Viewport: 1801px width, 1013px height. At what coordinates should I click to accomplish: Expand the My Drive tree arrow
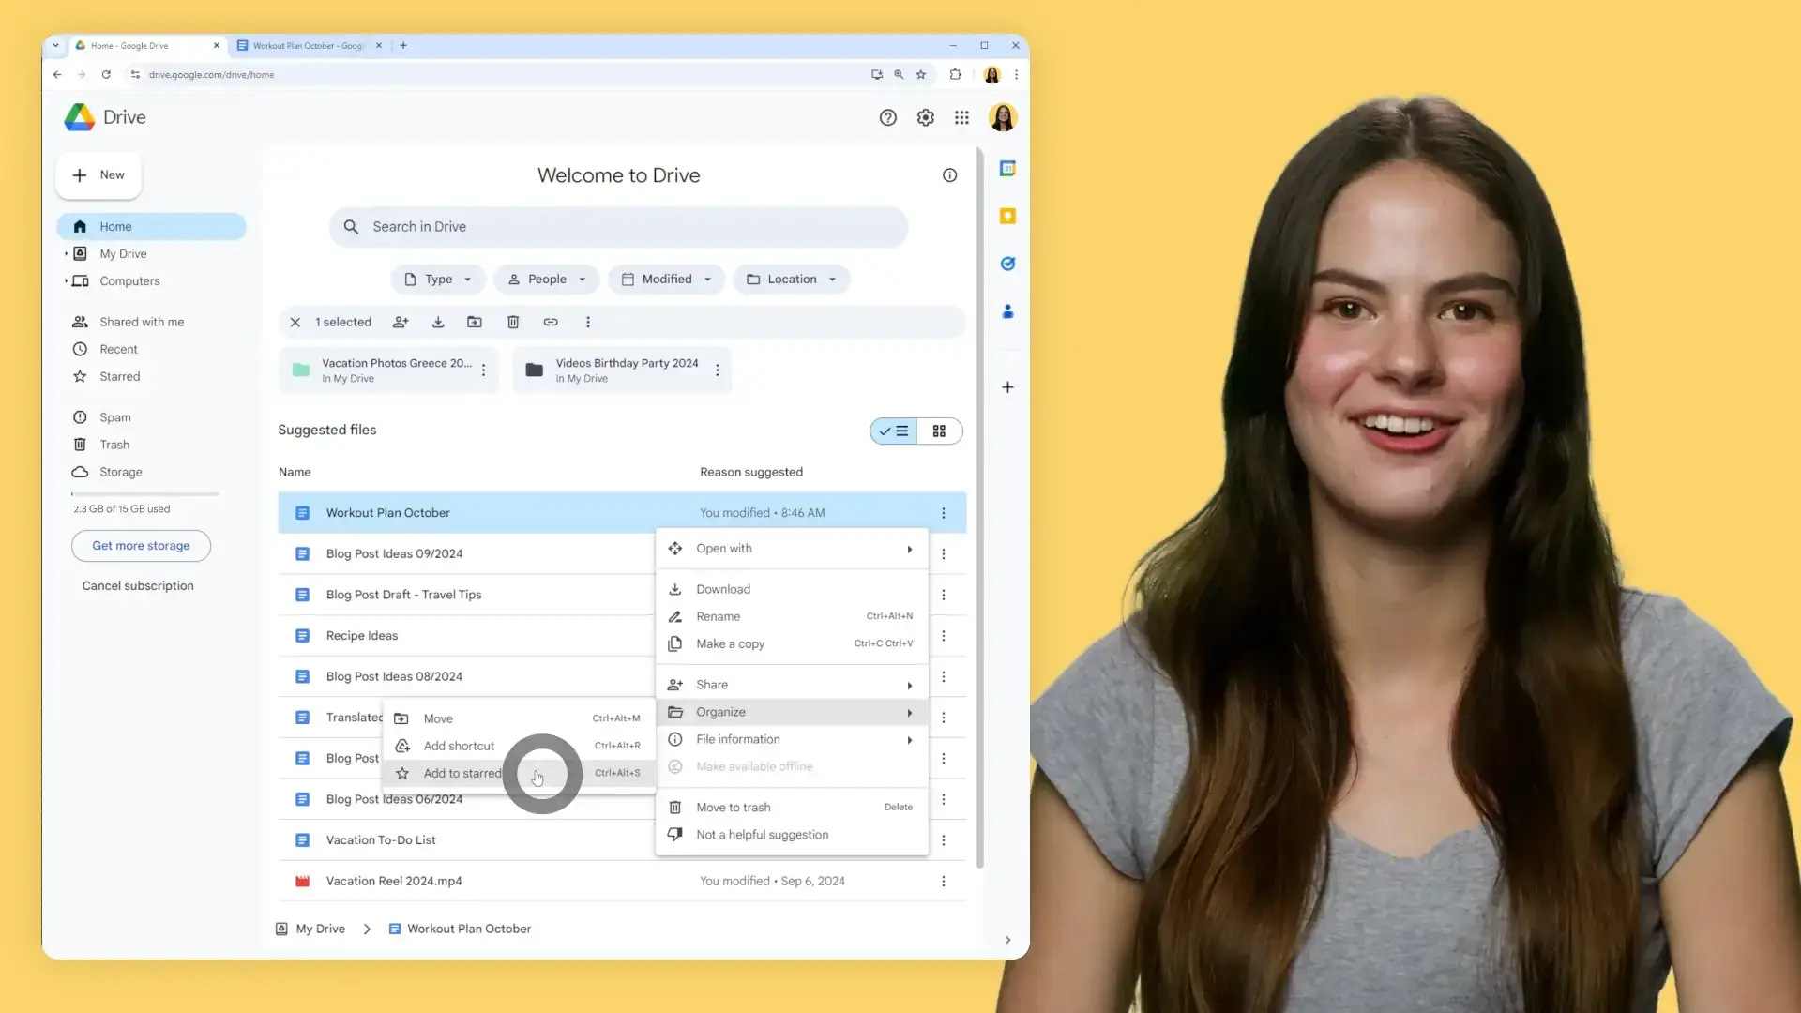tap(66, 253)
